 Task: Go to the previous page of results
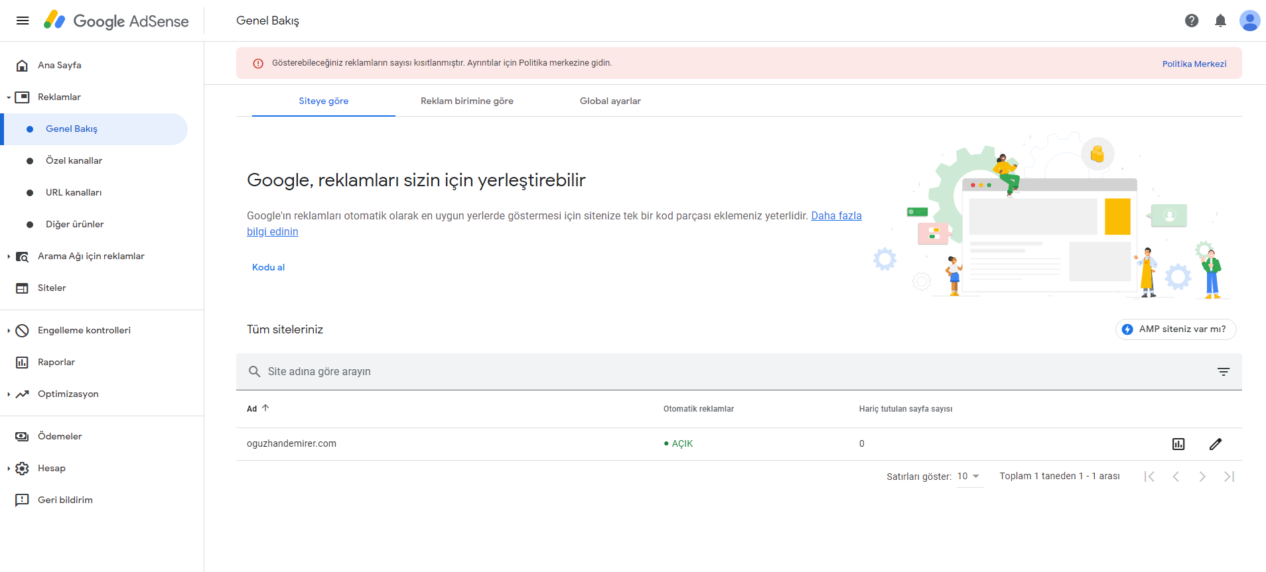coord(1176,477)
